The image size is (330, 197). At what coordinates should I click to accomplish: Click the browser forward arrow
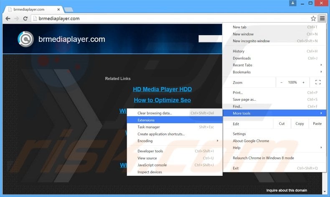[x=16, y=18]
